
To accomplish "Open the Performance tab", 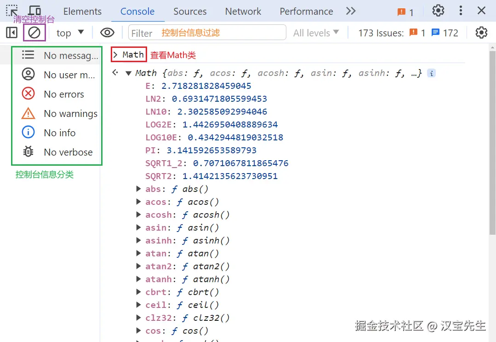I will 306,12.
